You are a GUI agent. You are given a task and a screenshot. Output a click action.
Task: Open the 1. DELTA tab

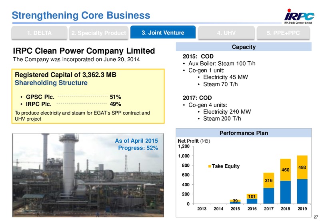(x=39, y=33)
